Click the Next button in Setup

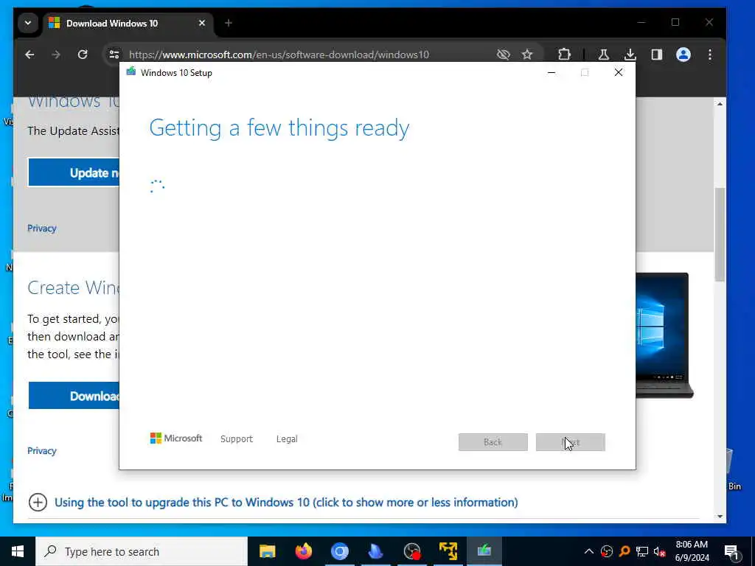(571, 442)
